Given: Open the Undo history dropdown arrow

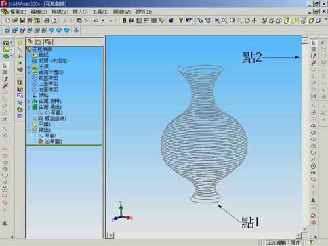Looking at the screenshot, I should pos(102,20).
